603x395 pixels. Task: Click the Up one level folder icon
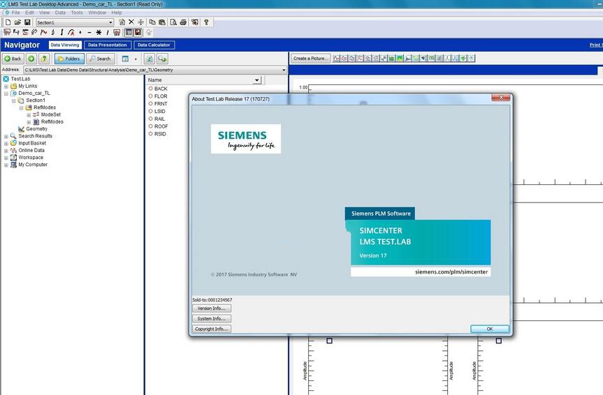click(44, 59)
